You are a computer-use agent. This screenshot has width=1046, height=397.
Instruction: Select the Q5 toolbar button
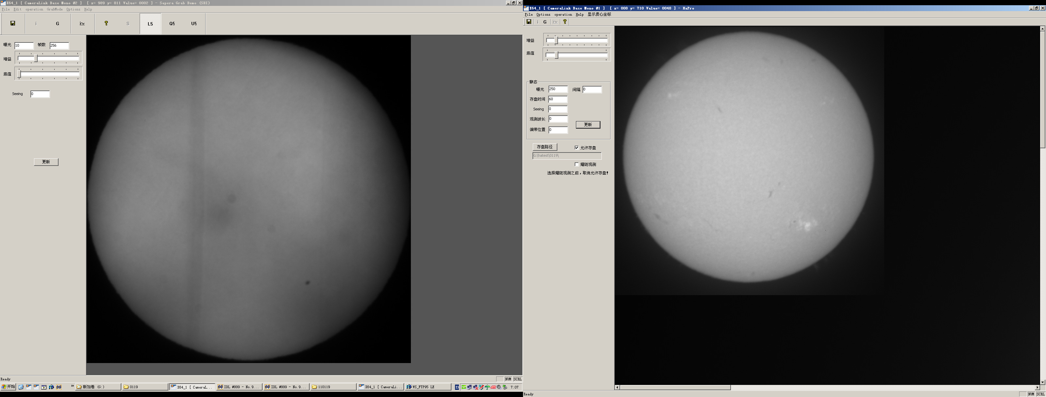click(172, 24)
